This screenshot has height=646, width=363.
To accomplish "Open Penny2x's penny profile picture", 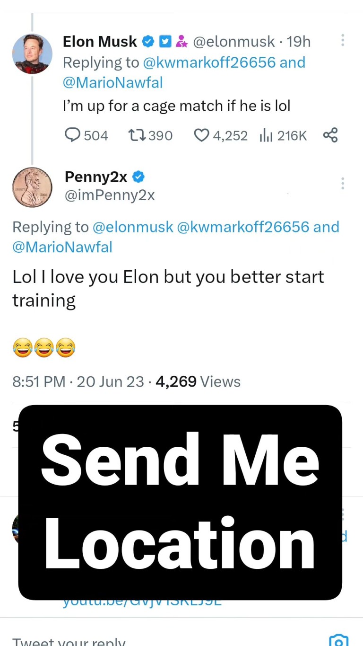I will point(32,187).
